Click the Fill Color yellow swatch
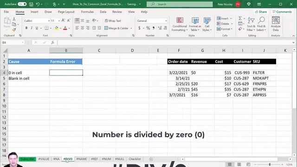297x167 pixels. pos(57,28)
